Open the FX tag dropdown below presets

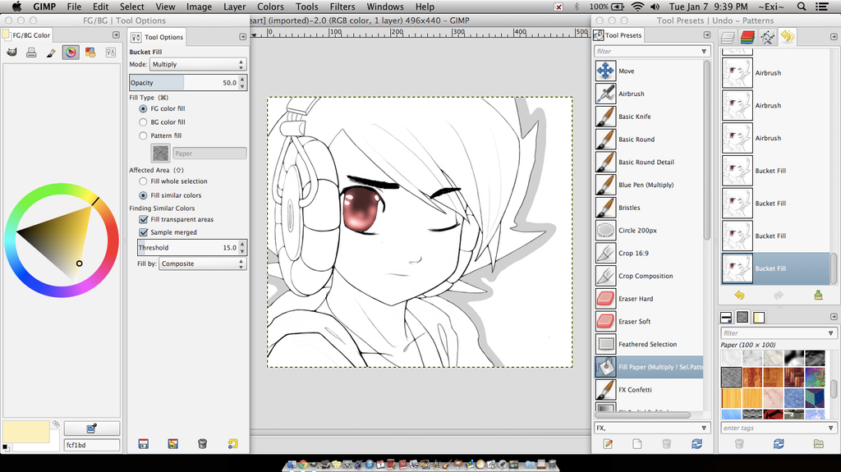pyautogui.click(x=704, y=428)
